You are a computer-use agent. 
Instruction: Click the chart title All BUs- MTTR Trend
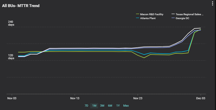click(x=21, y=6)
